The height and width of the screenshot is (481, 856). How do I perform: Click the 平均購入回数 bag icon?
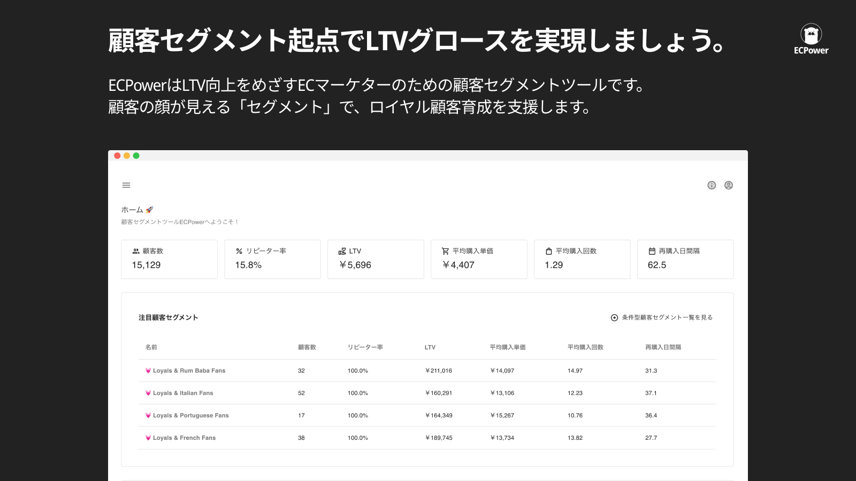[x=548, y=251]
